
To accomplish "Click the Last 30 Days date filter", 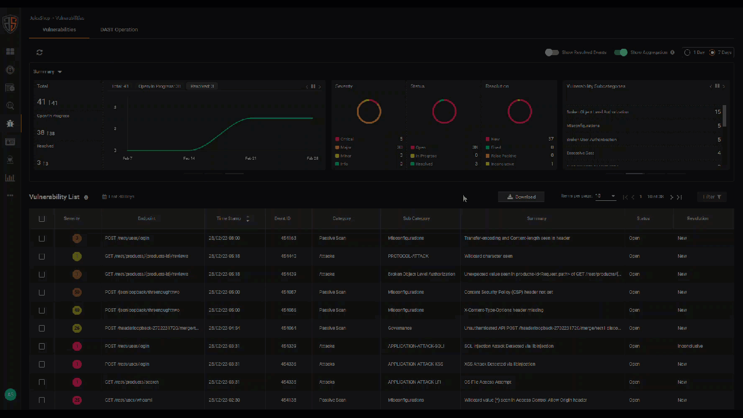I will point(118,197).
